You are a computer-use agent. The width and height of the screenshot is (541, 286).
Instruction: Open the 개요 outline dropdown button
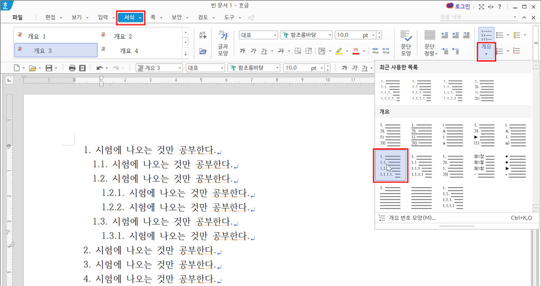486,50
